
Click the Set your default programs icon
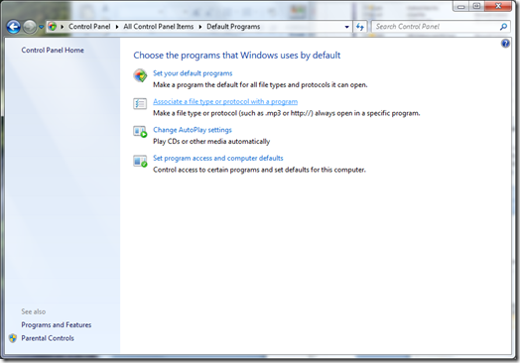pyautogui.click(x=140, y=75)
